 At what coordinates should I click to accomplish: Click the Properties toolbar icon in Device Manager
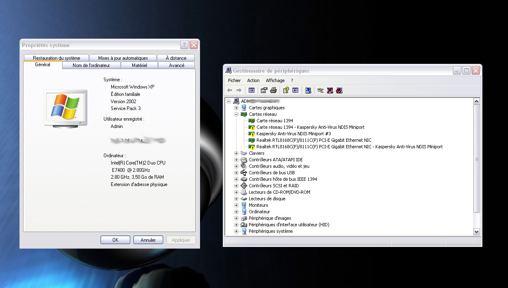264,90
